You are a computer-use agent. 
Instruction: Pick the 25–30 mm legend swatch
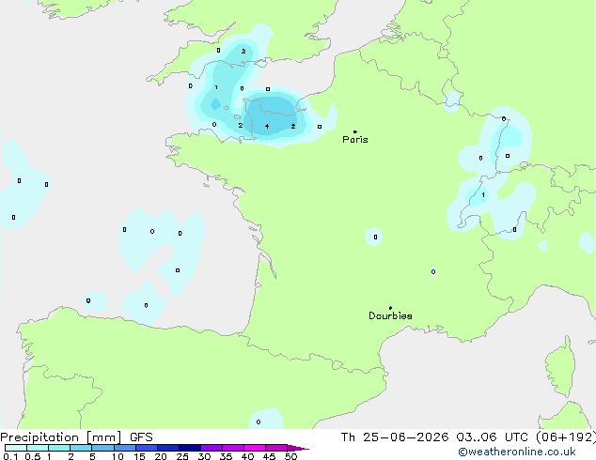point(189,448)
